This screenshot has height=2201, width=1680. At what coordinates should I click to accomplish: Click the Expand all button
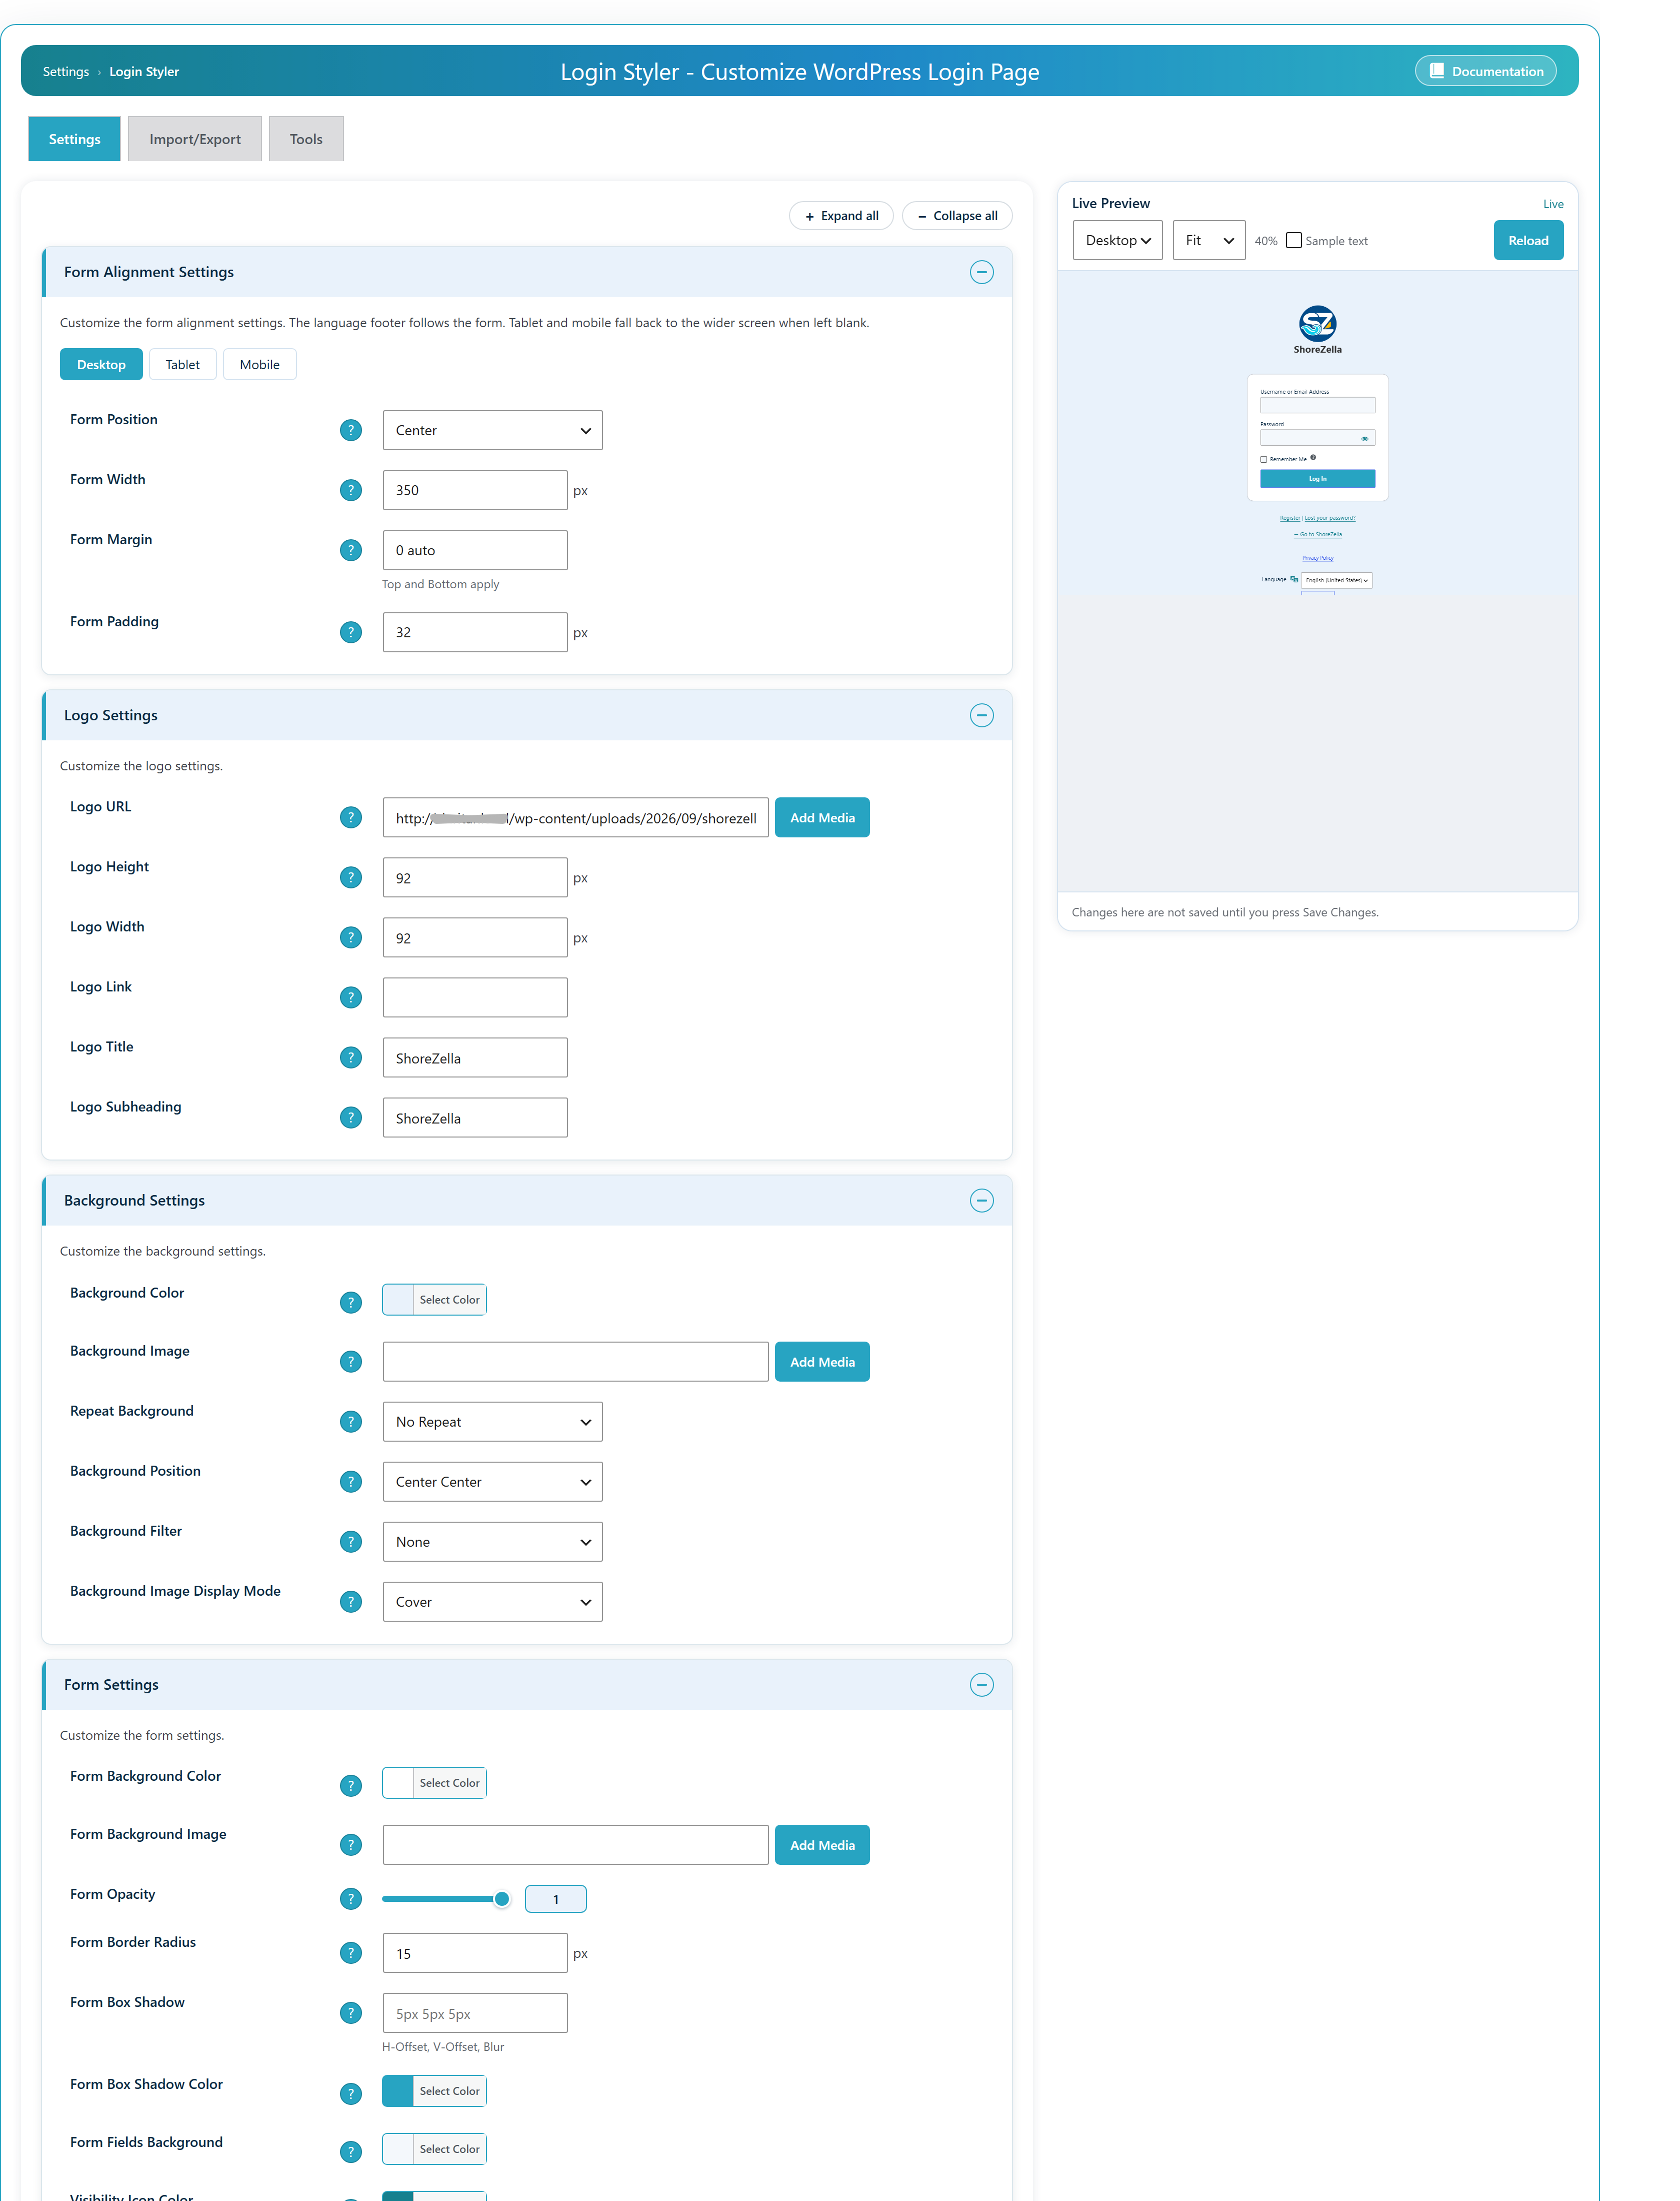841,215
